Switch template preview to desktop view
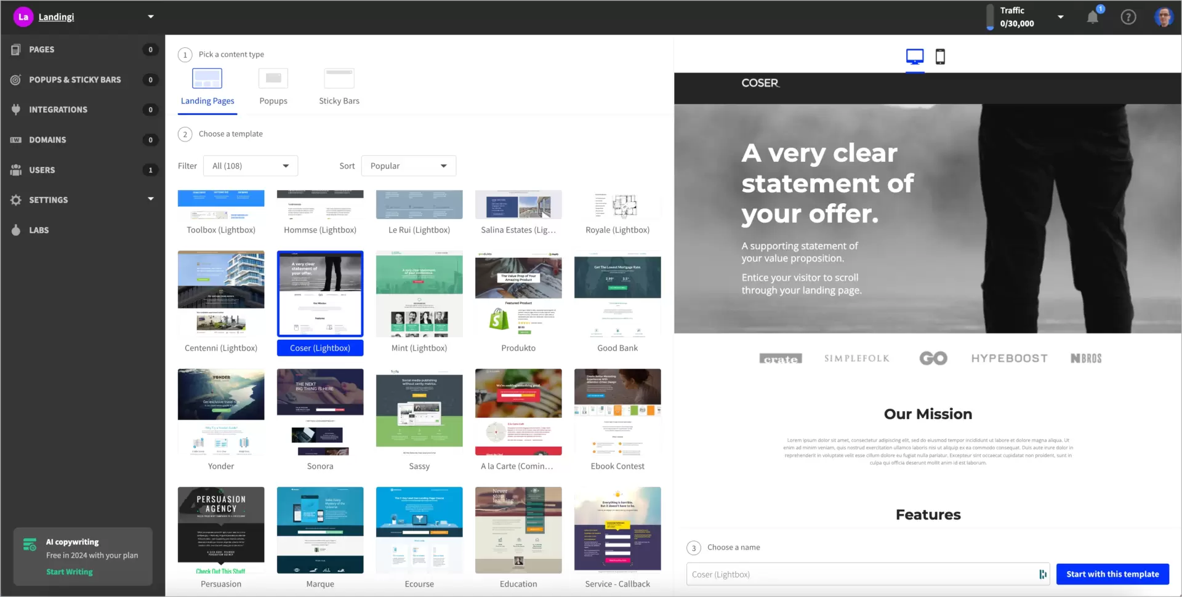 pos(915,56)
